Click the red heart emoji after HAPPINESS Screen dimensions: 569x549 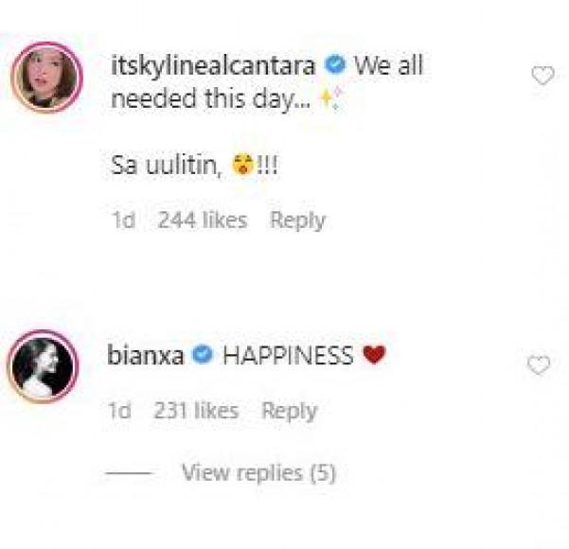point(375,356)
